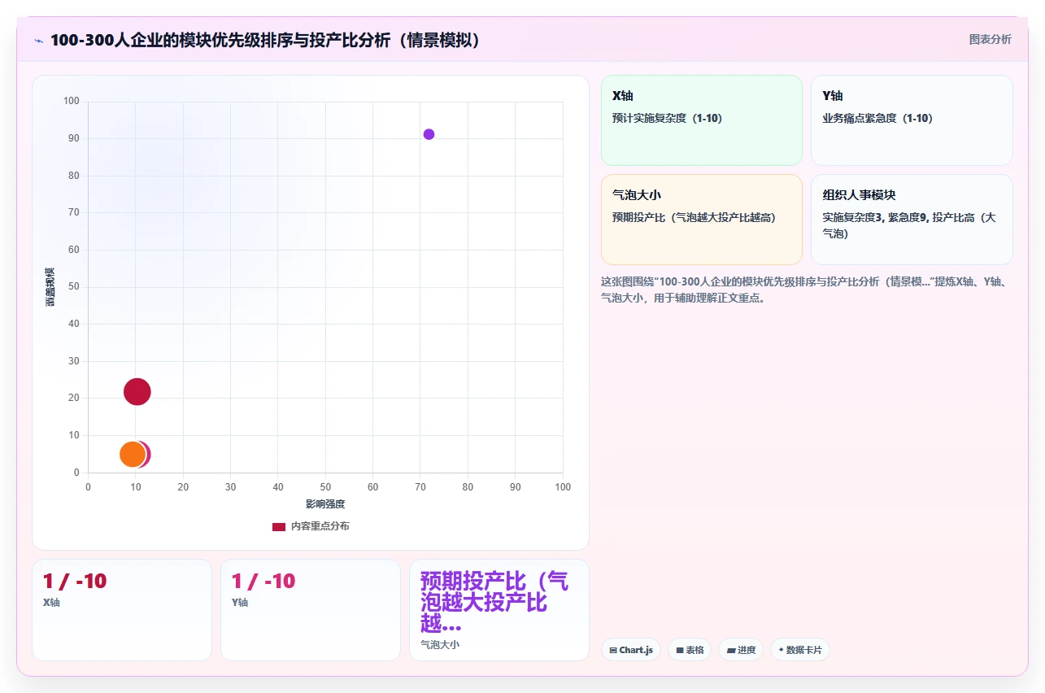Viewport: 1045px width, 693px height.
Task: Open the Y轴 info card
Action: 912,120
